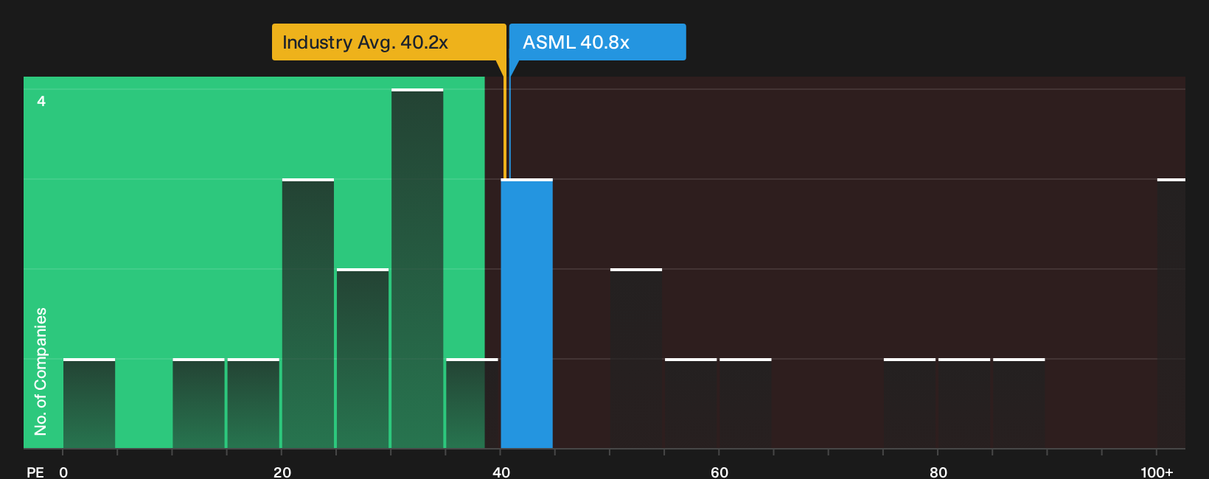The image size is (1209, 479).
Task: Click the 100+ bar at chart edge
Action: click(1171, 313)
